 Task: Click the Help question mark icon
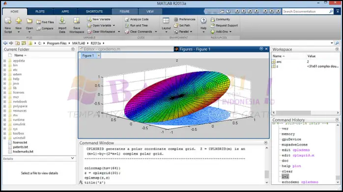coord(203,21)
